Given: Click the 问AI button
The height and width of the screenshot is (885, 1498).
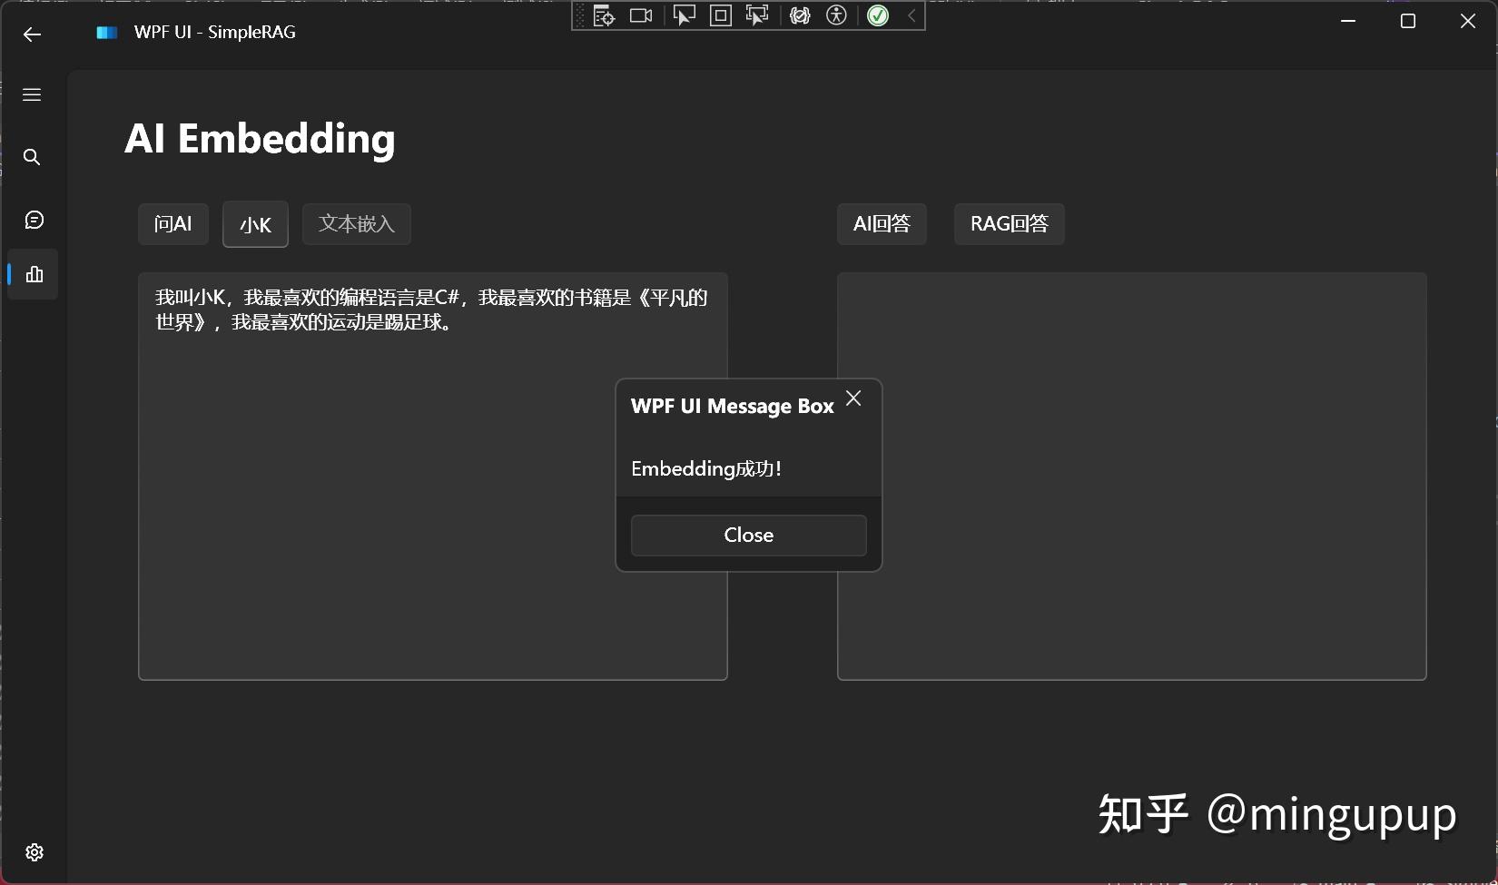Looking at the screenshot, I should pos(173,224).
